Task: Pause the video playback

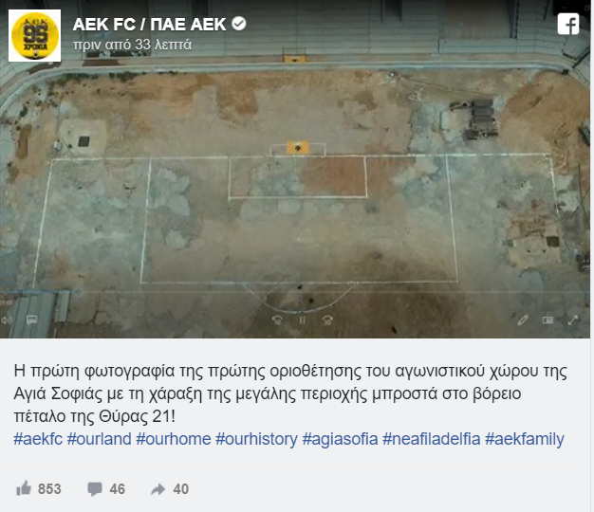Action: point(303,320)
